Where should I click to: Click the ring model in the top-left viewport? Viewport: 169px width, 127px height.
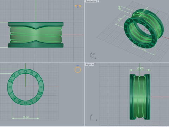click(x=36, y=35)
